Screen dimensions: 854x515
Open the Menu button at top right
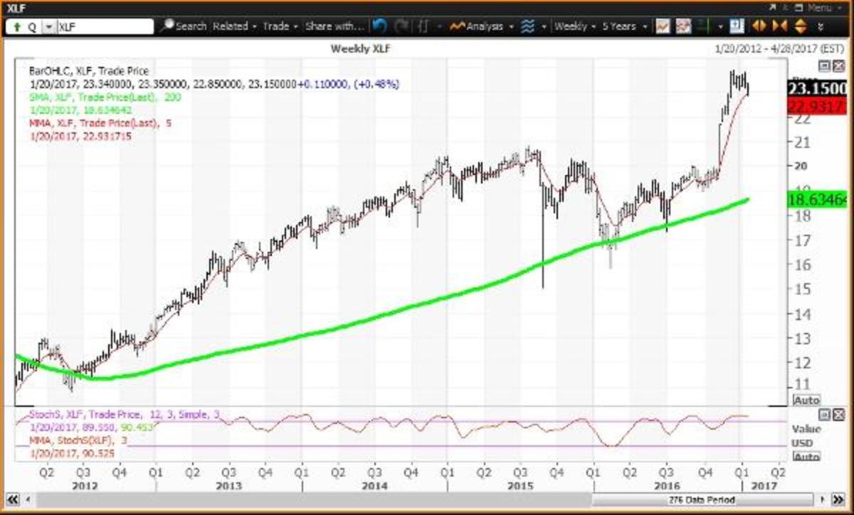click(818, 7)
